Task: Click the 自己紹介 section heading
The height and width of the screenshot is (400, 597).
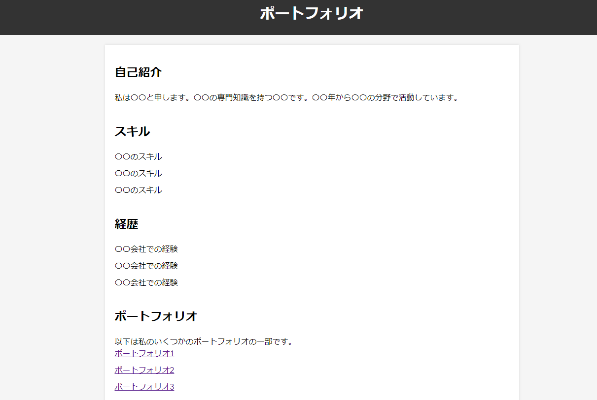Action: (138, 72)
